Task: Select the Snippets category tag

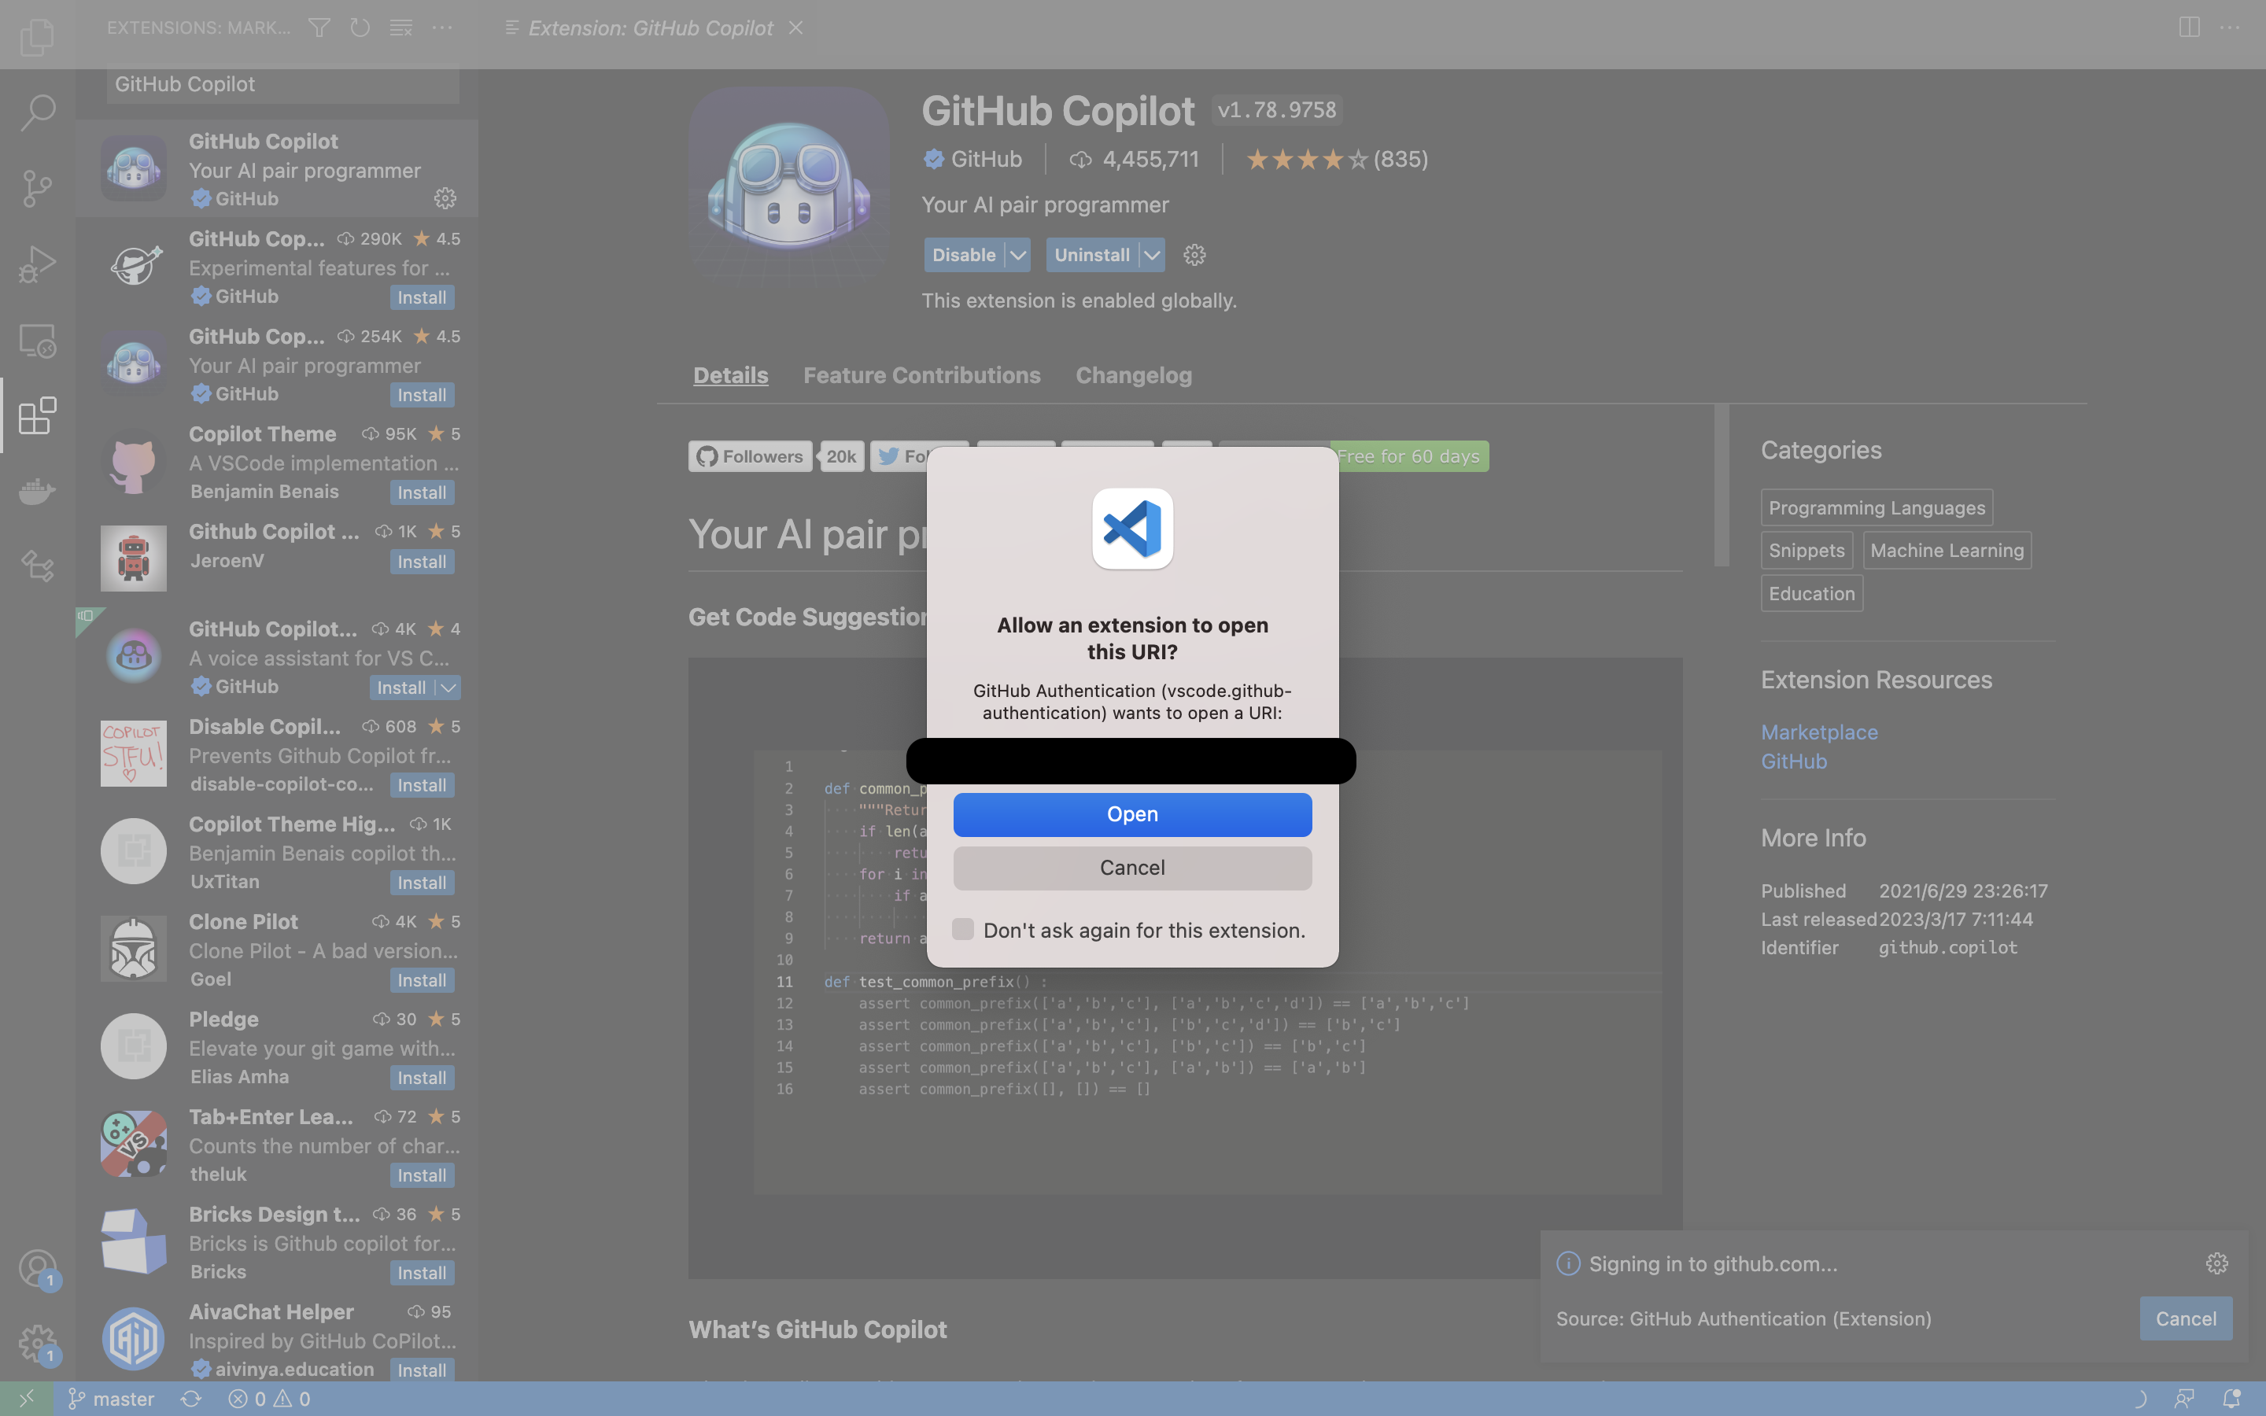Action: click(1807, 551)
